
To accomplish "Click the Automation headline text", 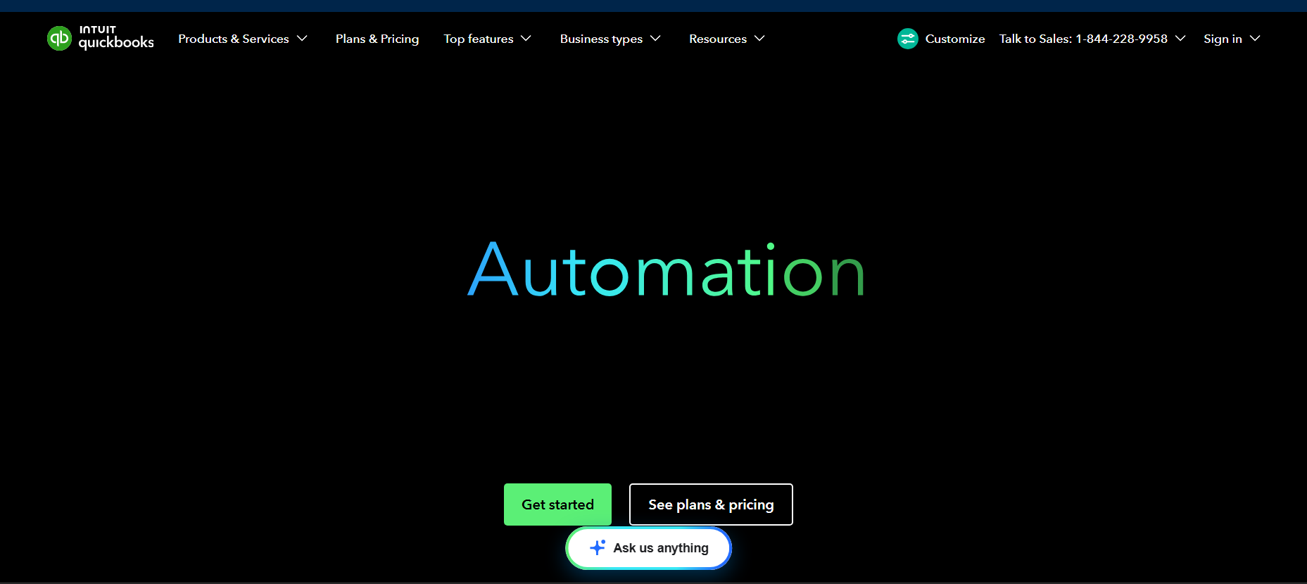I will 667,269.
